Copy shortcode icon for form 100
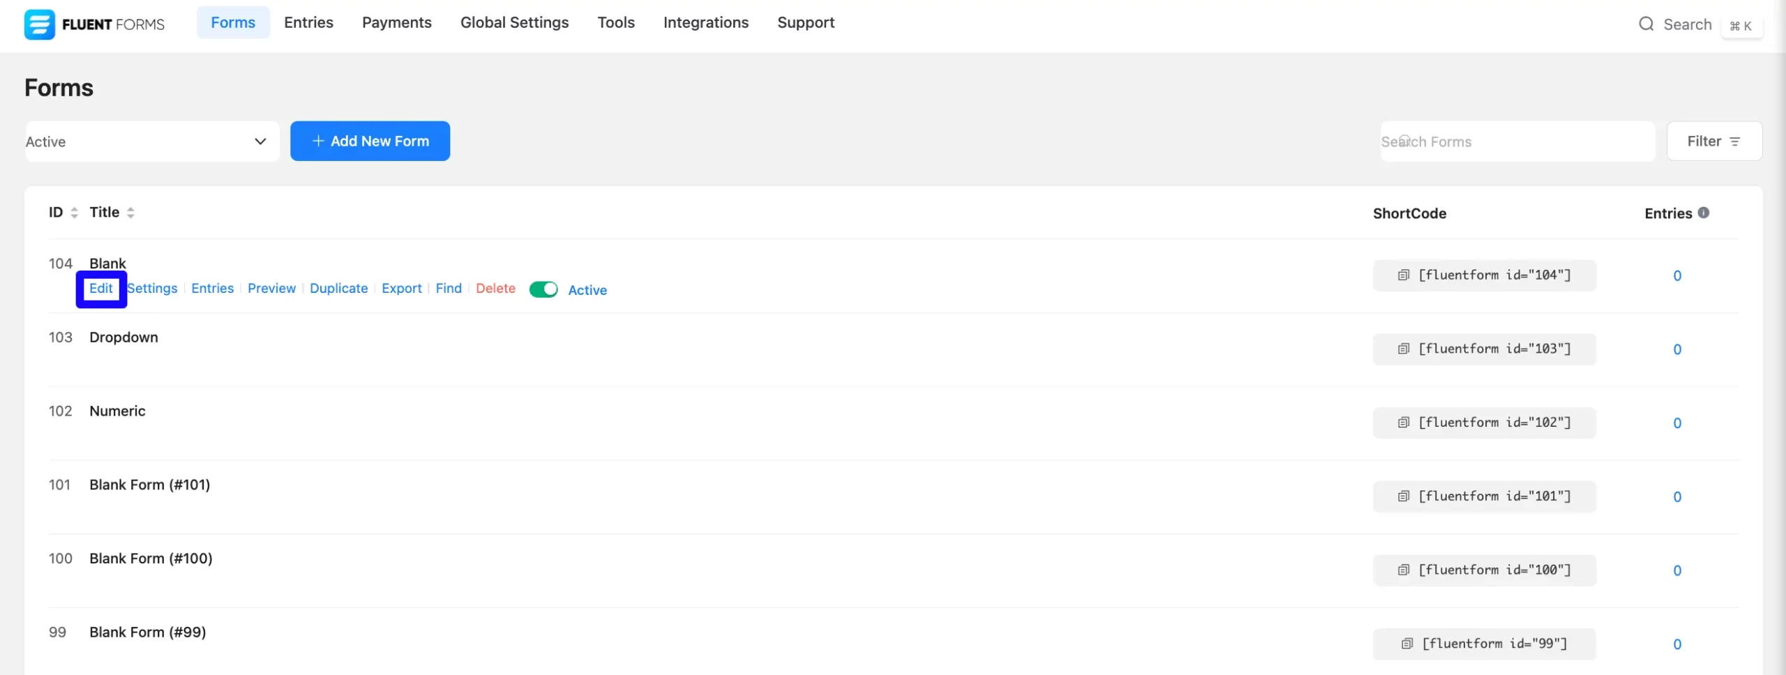The width and height of the screenshot is (1786, 675). [x=1404, y=570]
